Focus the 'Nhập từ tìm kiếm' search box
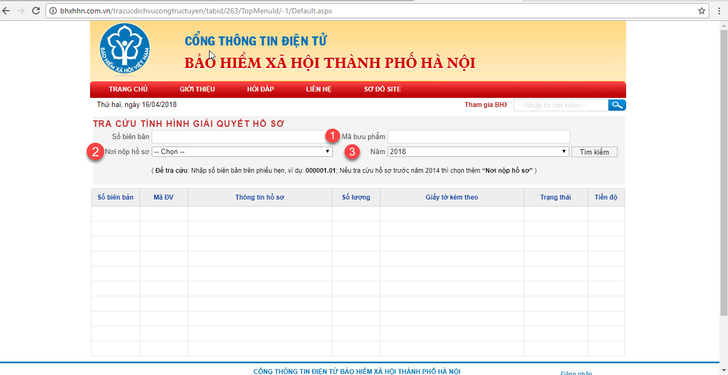This screenshot has width=728, height=375. pos(561,105)
